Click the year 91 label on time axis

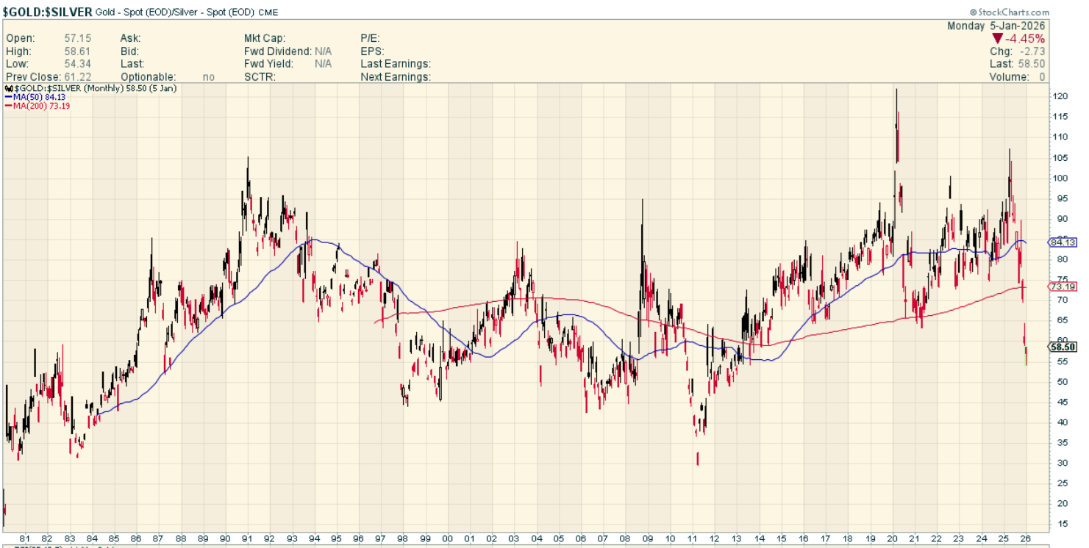(247, 538)
